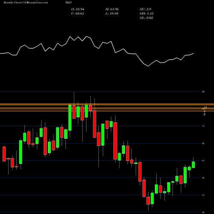Click the 56 price axis label

click(x=203, y=178)
